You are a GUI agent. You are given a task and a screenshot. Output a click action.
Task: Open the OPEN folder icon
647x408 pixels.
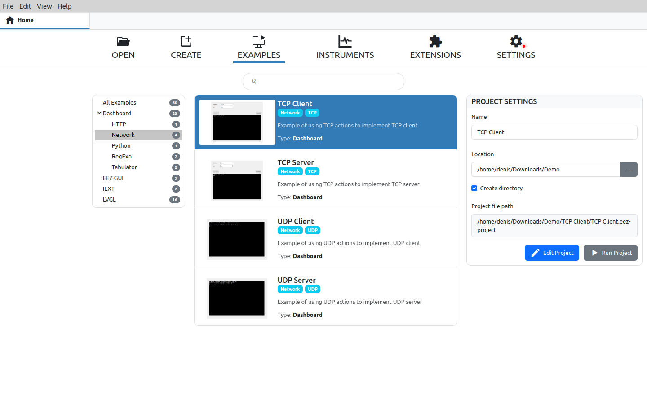point(123,42)
